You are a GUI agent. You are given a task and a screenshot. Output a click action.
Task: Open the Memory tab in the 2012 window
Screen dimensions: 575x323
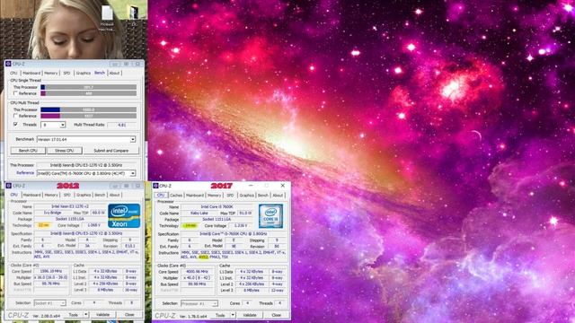tap(51, 196)
